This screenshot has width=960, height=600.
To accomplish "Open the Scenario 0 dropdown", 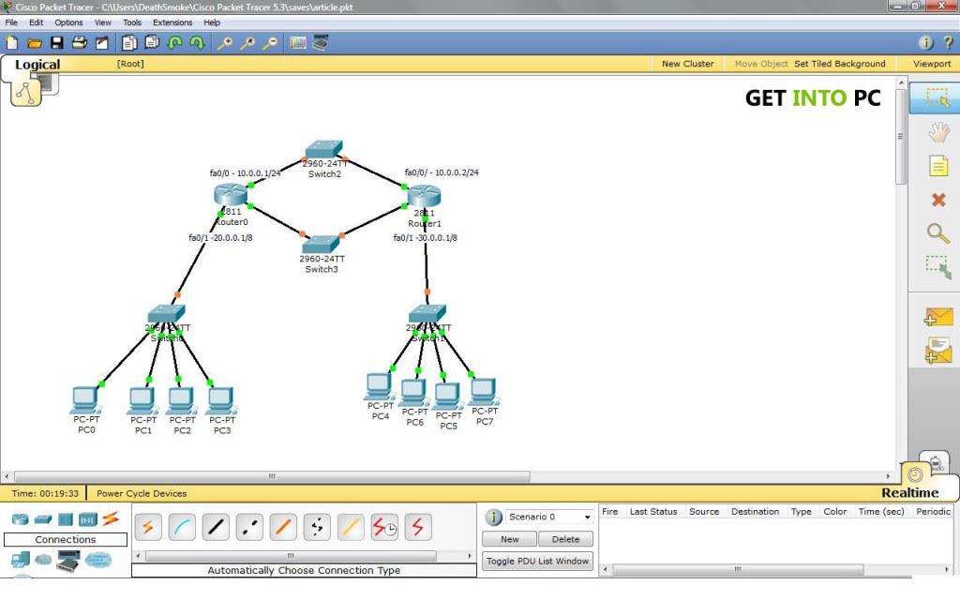I will pyautogui.click(x=549, y=517).
